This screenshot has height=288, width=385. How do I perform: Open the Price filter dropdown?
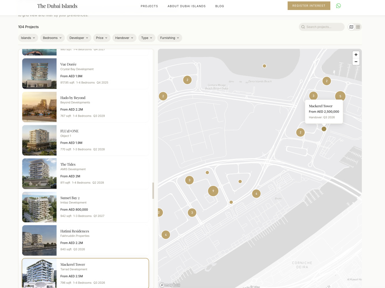click(x=102, y=38)
